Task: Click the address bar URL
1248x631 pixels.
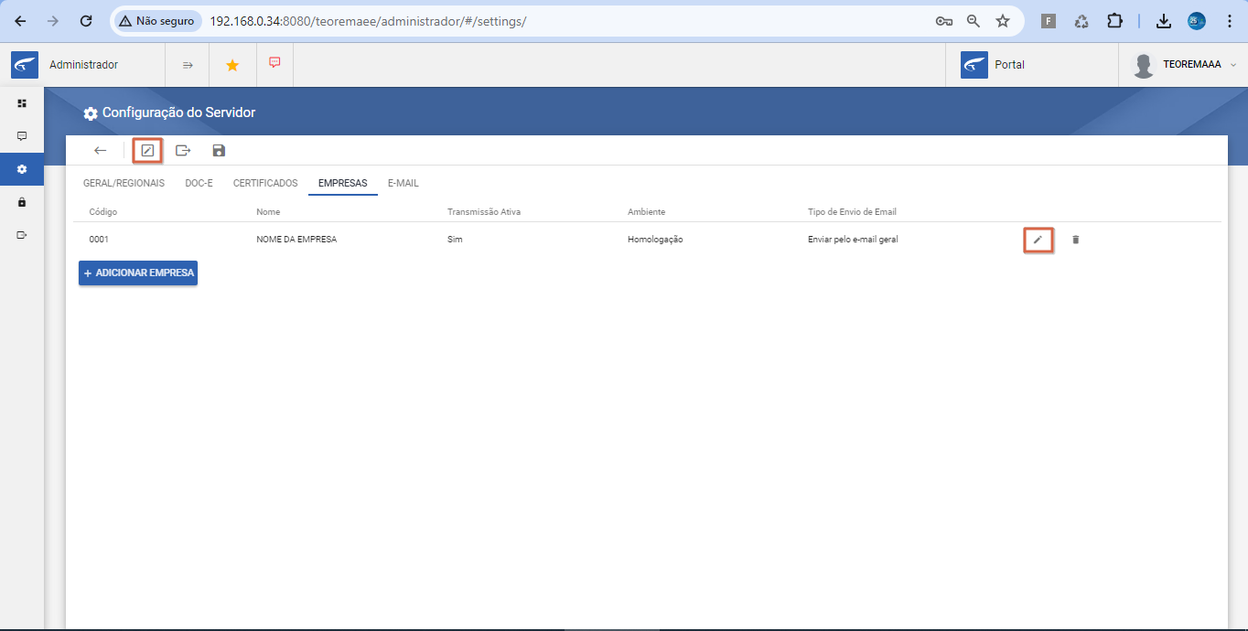Action: [368, 20]
